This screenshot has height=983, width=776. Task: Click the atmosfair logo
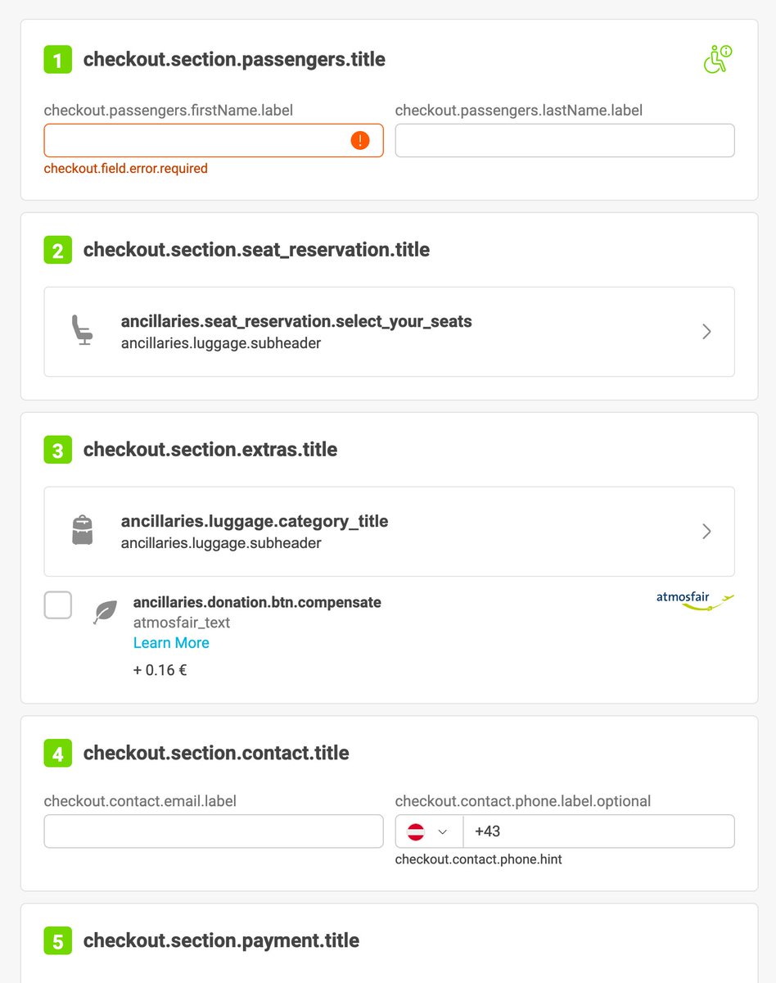pos(695,600)
